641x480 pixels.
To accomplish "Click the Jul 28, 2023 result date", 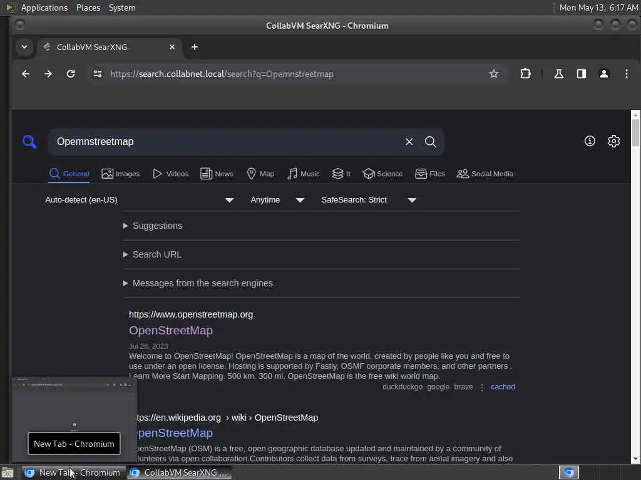I will click(148, 346).
